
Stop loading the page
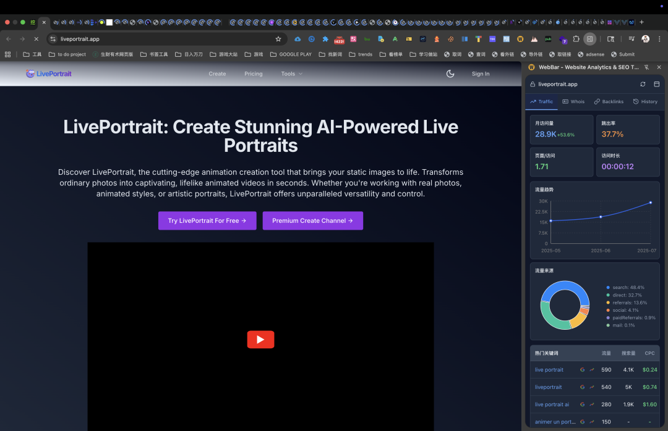(36, 39)
